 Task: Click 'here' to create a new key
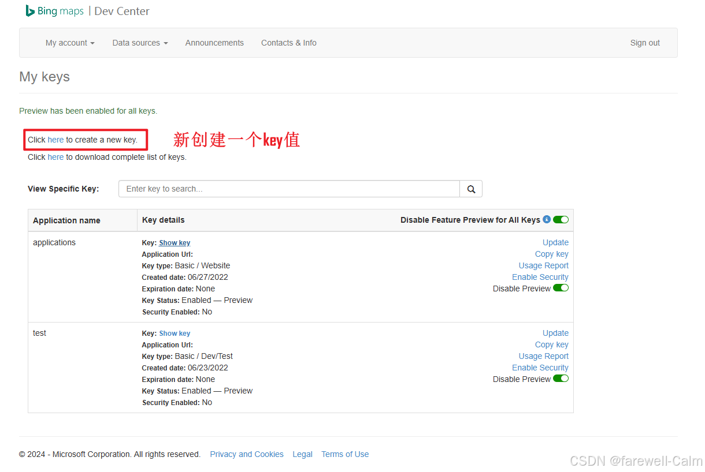pos(55,140)
